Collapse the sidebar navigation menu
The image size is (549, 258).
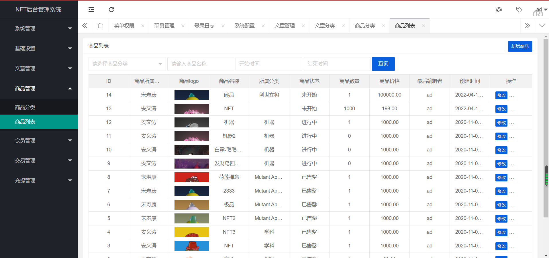91,9
